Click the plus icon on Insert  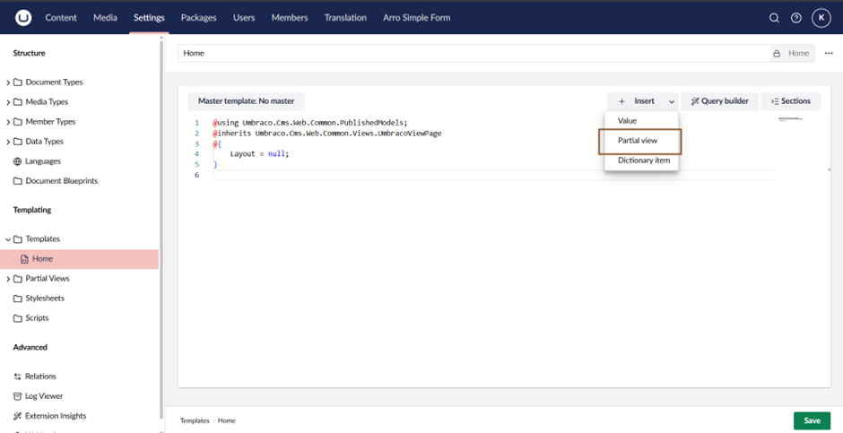click(x=621, y=101)
